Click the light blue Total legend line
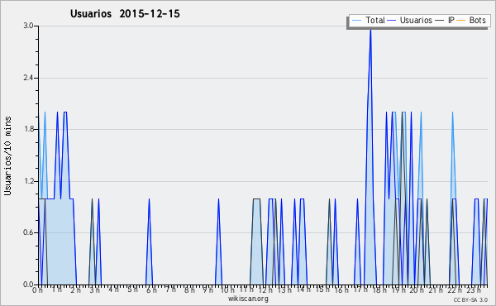 coord(356,21)
